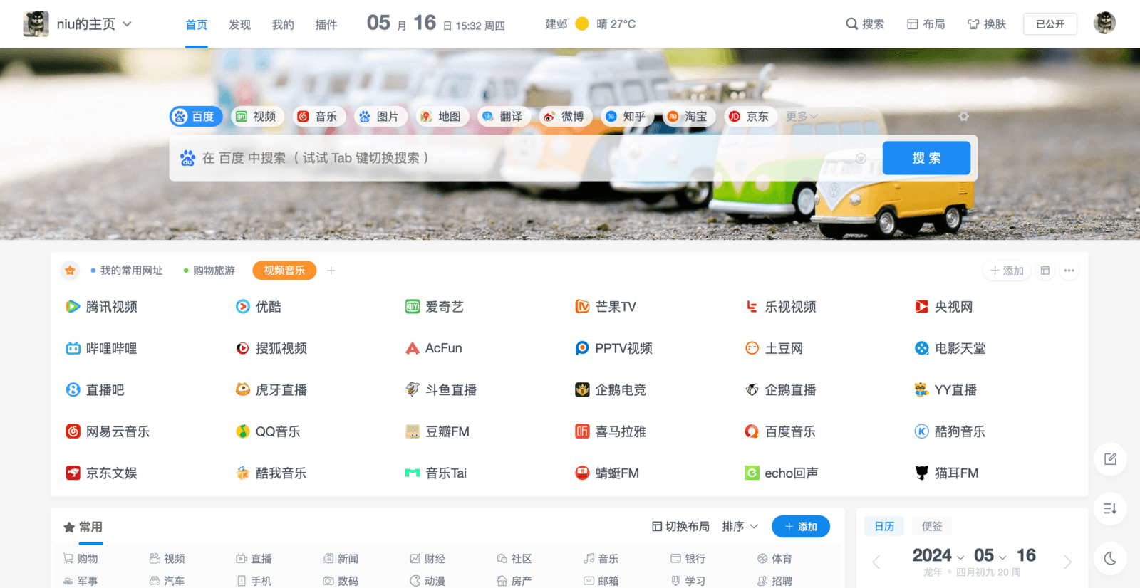Click the bookmark panel layout icon
1140x588 pixels.
[x=1045, y=271]
